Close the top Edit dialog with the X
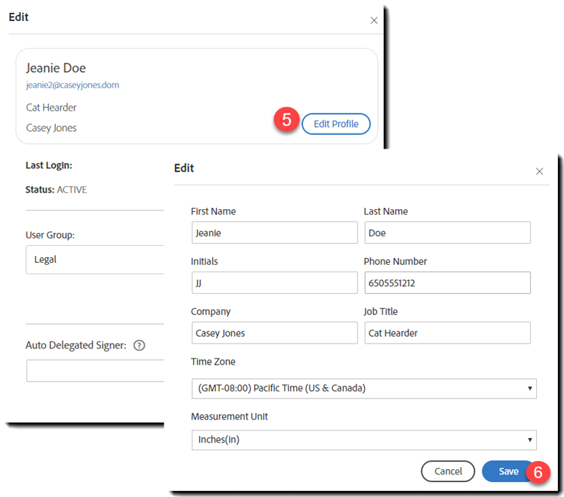 pyautogui.click(x=374, y=20)
